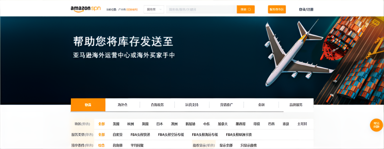Select the highlighted orange first category tab
This screenshot has height=149, width=384.
coord(88,105)
